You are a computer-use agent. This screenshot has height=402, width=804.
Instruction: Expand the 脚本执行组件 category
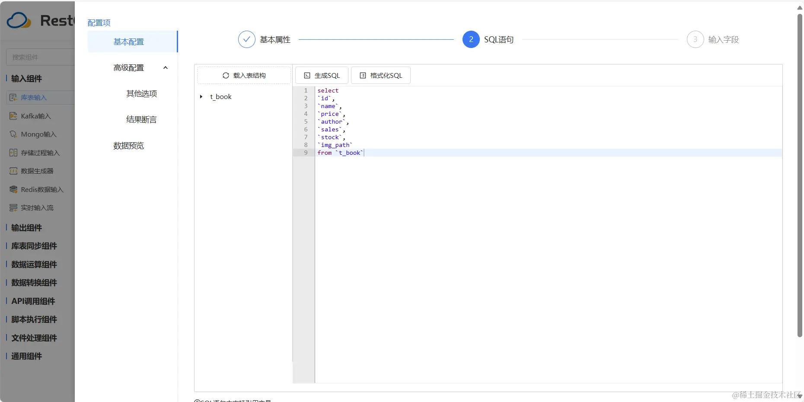(34, 319)
